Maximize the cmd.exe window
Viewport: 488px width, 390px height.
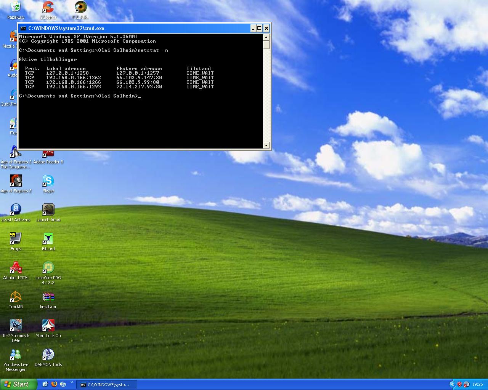[x=259, y=28]
